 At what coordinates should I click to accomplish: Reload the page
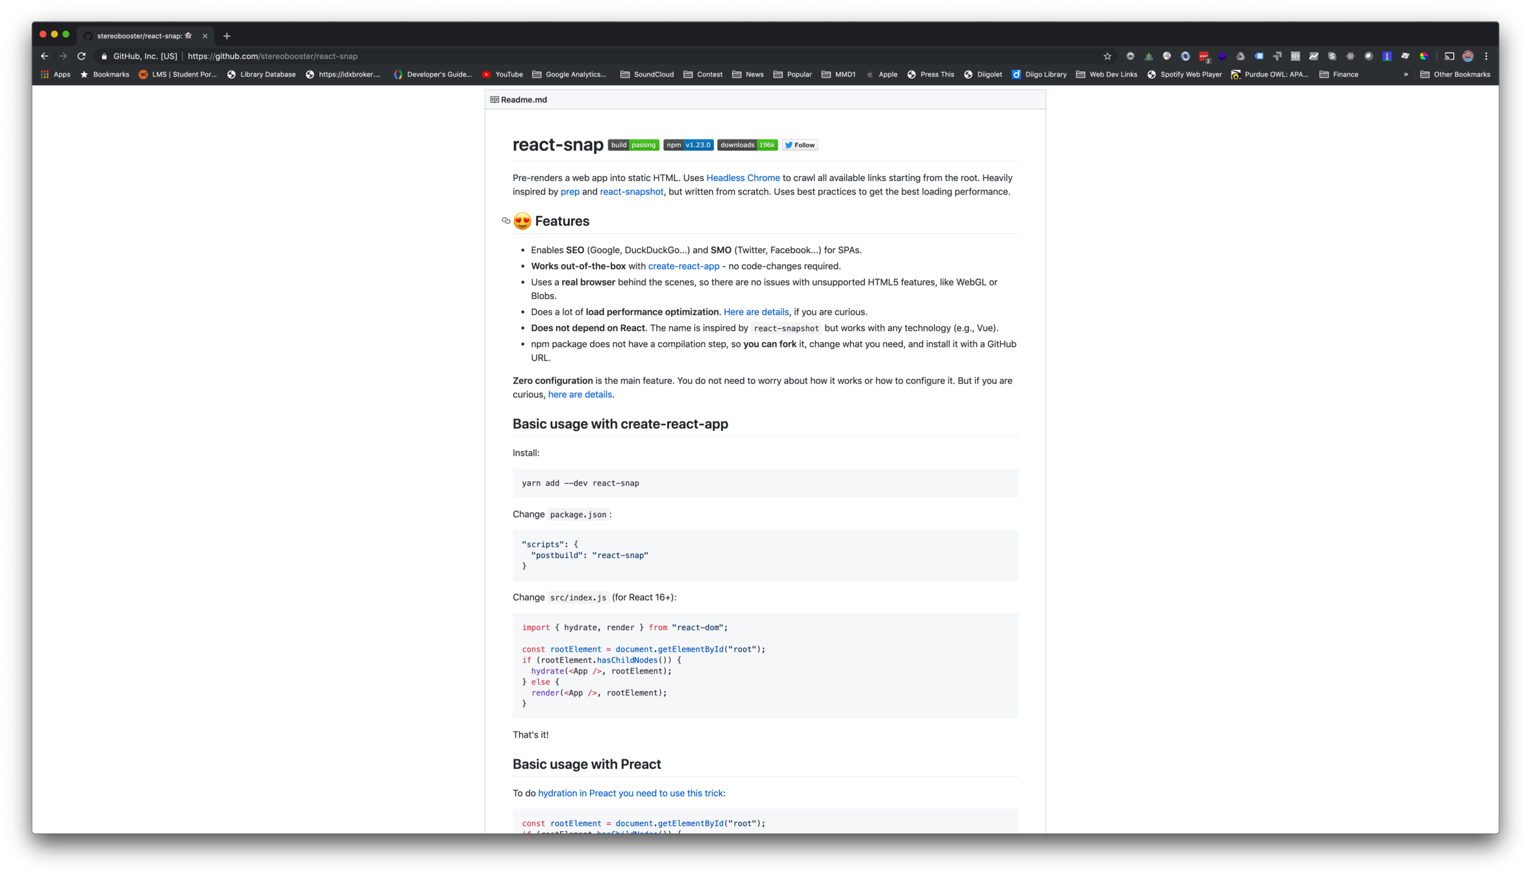(x=81, y=56)
